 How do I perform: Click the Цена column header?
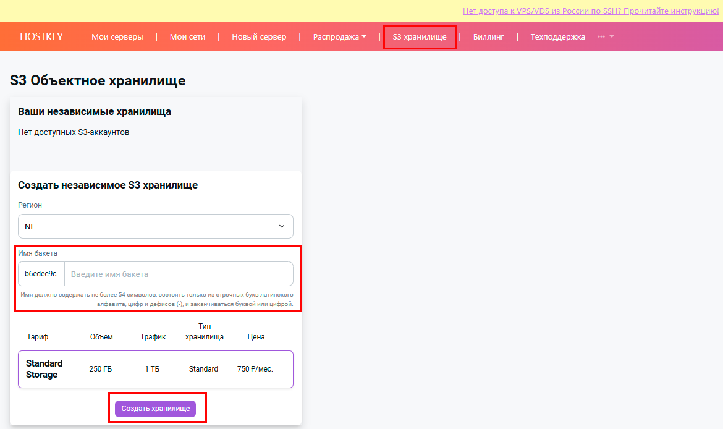(x=256, y=337)
